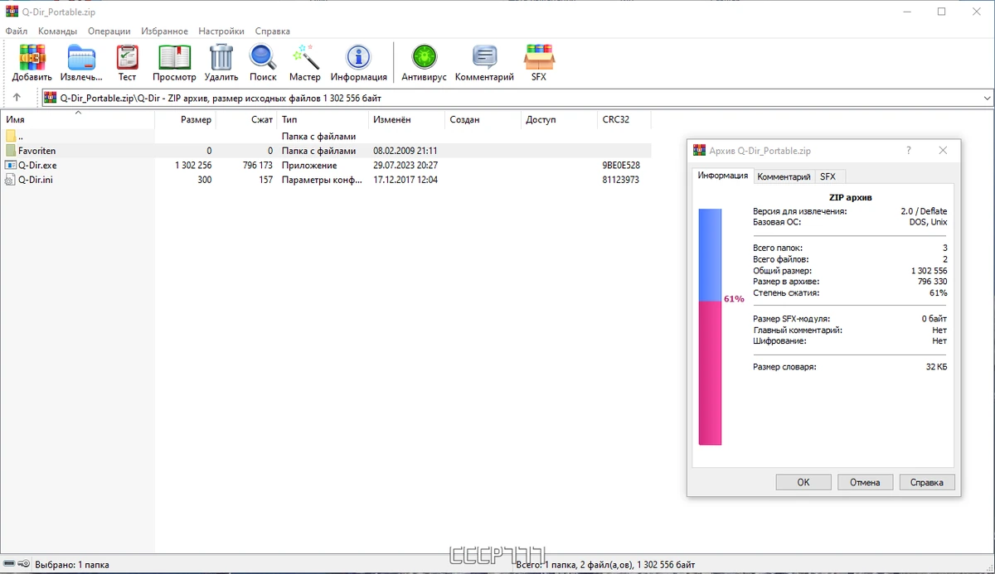
Task: Click the CRC32 value 9BE0E528
Action: (621, 165)
